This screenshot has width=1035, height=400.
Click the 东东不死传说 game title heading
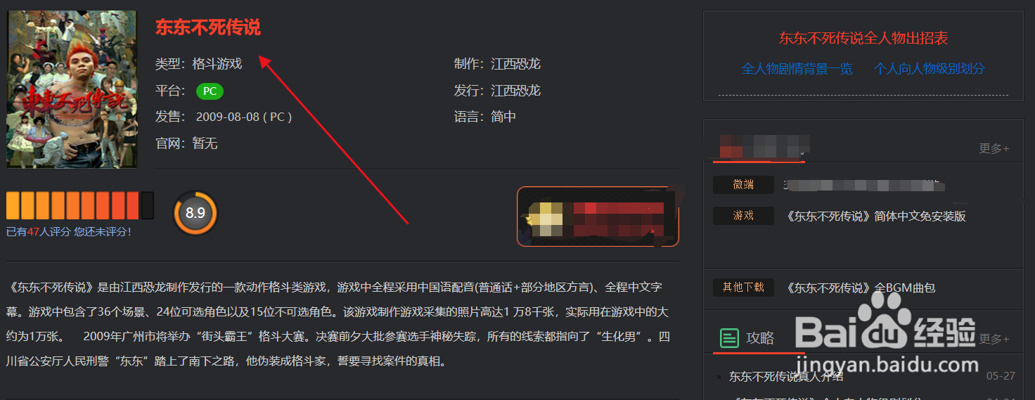(x=208, y=27)
